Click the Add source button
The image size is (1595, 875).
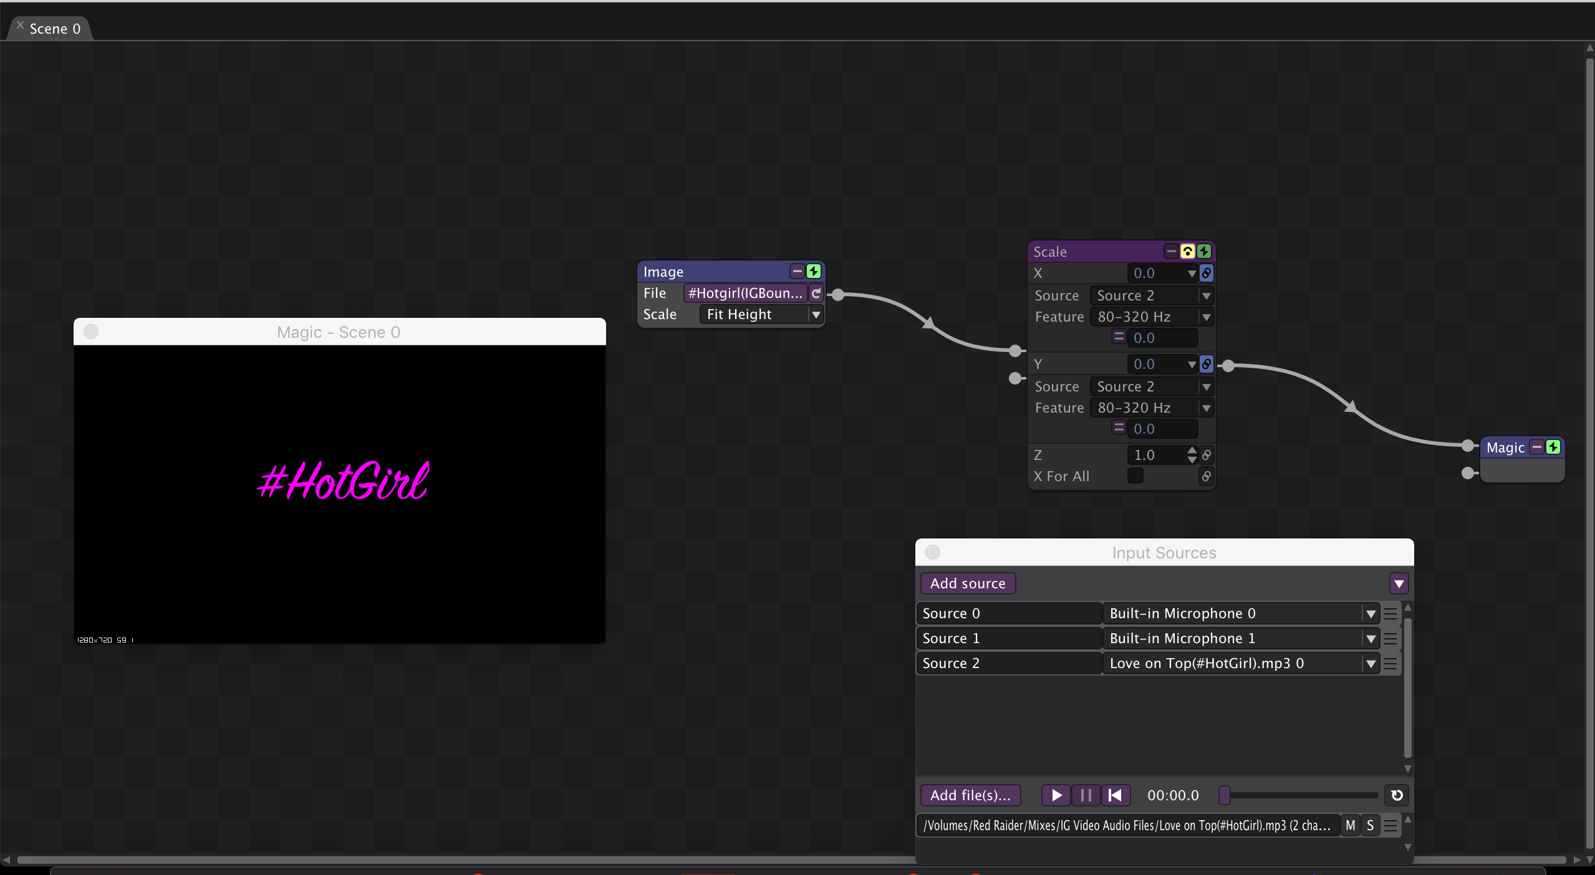(968, 583)
